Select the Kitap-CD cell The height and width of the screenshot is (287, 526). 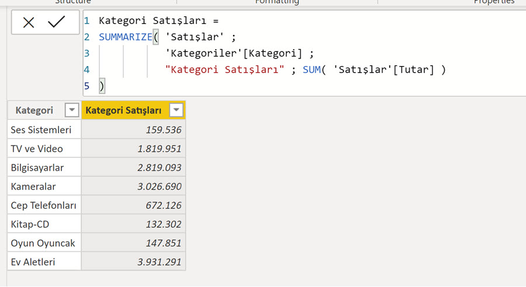(44, 224)
